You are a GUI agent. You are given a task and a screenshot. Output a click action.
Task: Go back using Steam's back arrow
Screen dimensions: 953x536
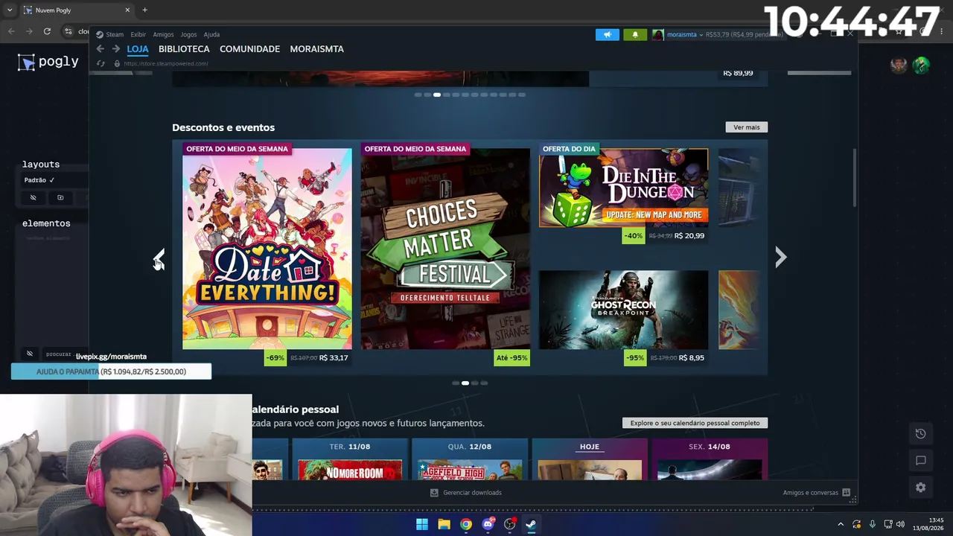tap(101, 49)
